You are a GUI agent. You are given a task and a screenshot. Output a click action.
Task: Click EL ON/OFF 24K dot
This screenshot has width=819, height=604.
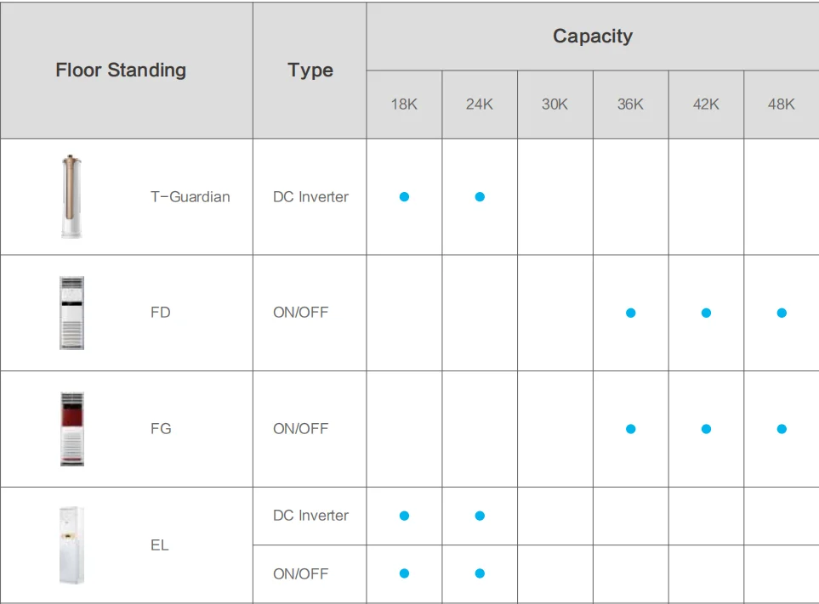[x=480, y=573]
